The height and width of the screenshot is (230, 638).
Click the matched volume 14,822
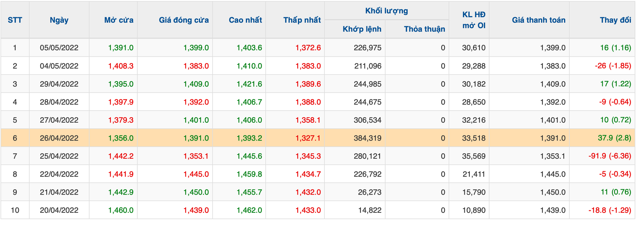point(370,210)
